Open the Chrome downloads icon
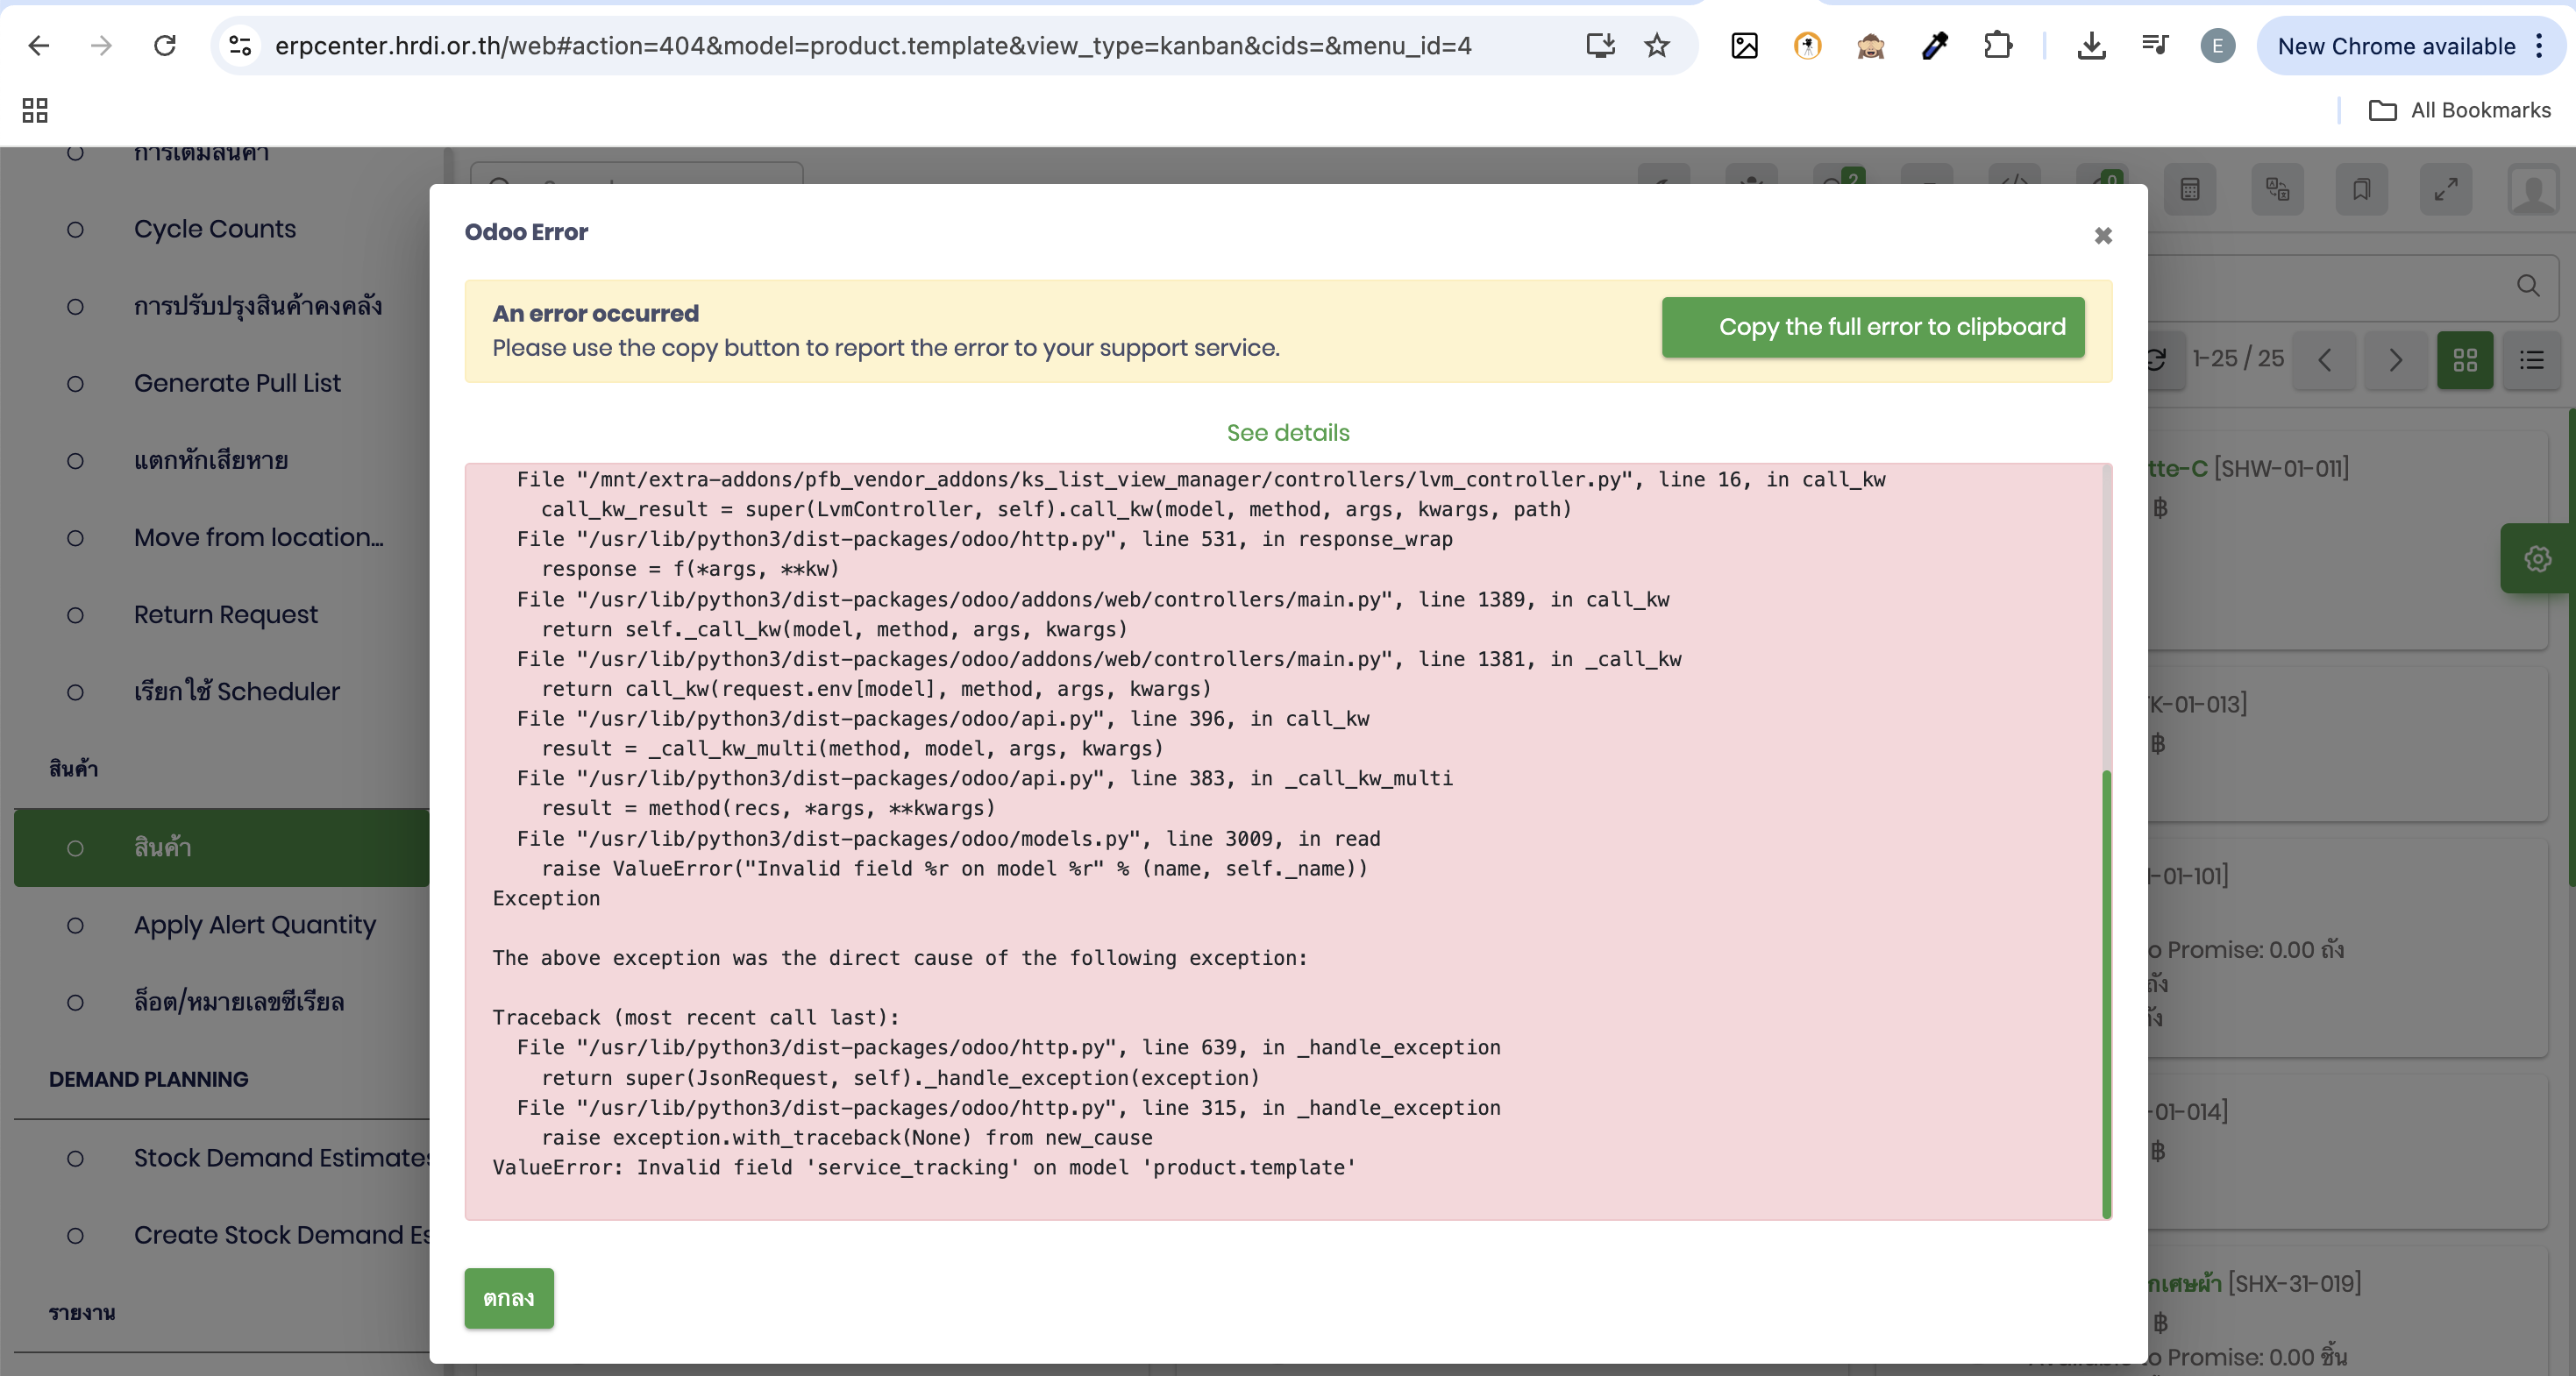The height and width of the screenshot is (1376, 2576). 2091,46
